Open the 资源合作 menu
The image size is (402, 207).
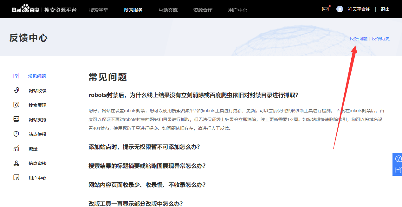(203, 10)
